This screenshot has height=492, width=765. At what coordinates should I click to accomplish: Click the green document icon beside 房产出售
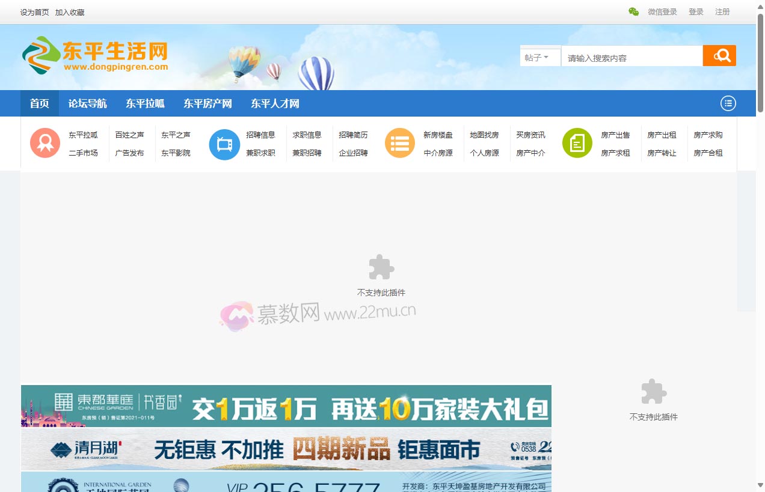[577, 143]
